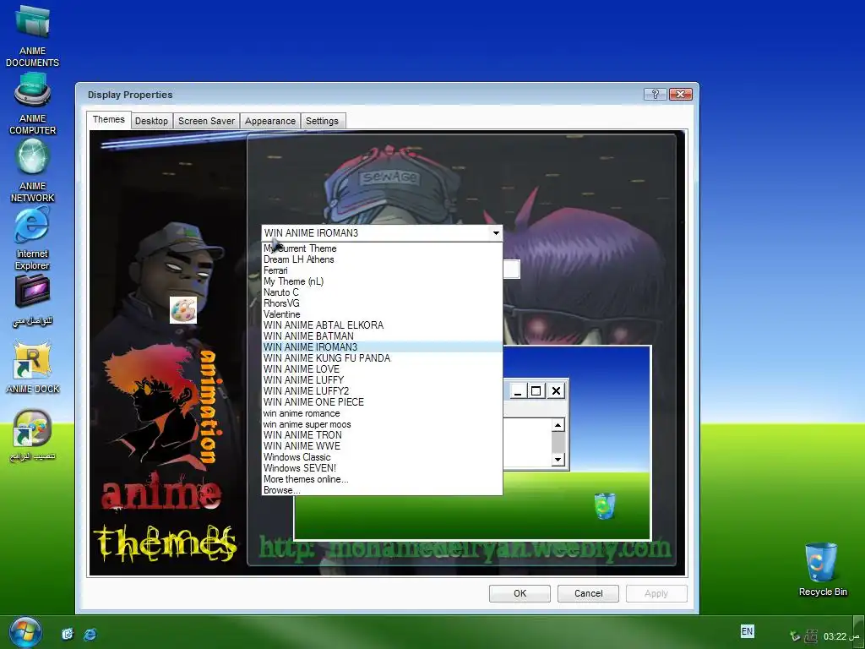Choose My Theme (nL) entry

point(382,281)
